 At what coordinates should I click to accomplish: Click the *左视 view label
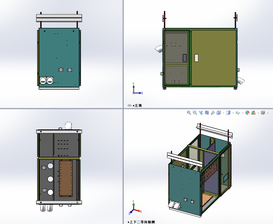pos(137,105)
